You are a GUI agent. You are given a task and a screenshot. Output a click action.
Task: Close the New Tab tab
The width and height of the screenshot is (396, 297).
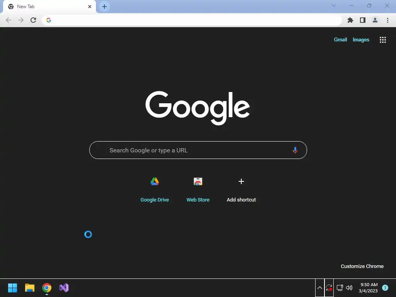coord(90,7)
